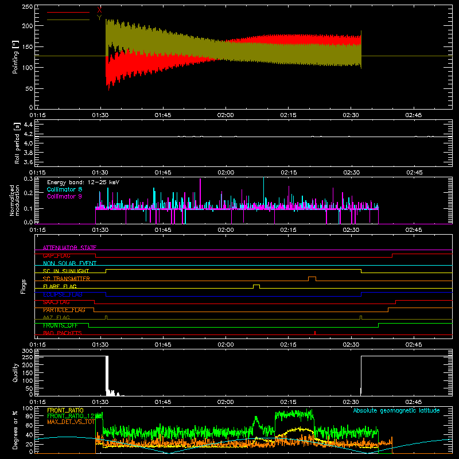The width and height of the screenshot is (459, 459).
Task: Click the Pointing axis title
Action: pyautogui.click(x=15, y=57)
